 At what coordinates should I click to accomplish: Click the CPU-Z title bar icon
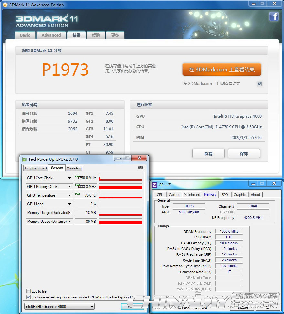click(154, 185)
